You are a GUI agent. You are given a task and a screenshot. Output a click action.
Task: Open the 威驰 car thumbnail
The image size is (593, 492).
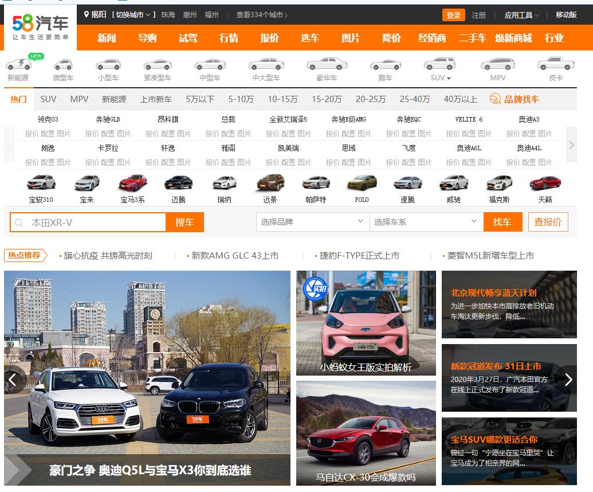tap(453, 183)
